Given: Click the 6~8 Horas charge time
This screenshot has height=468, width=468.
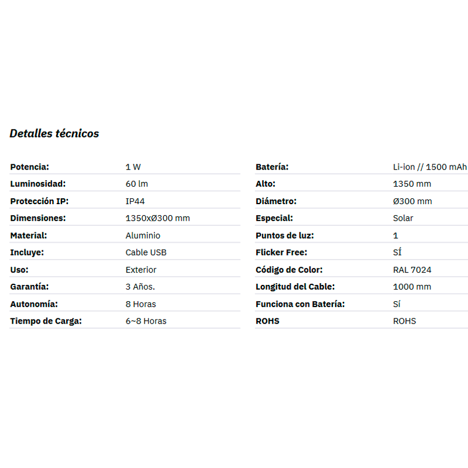Looking at the screenshot, I should (146, 321).
